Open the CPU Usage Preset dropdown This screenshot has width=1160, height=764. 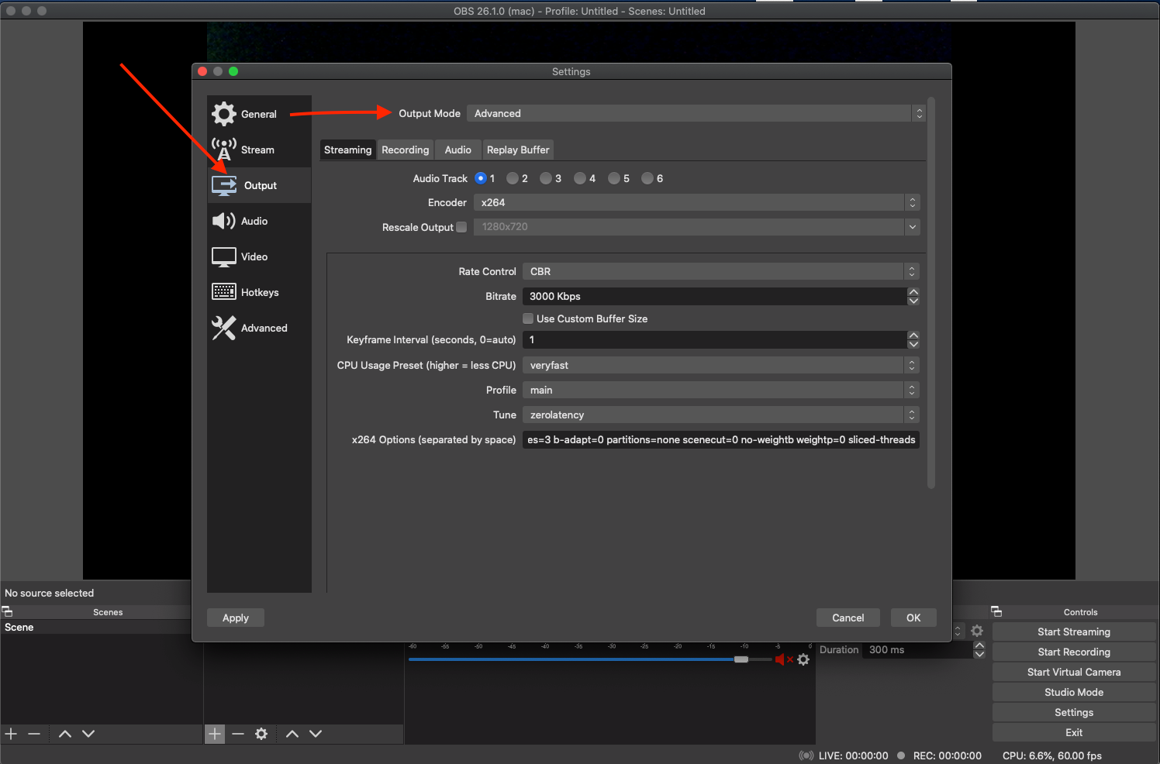click(x=720, y=365)
